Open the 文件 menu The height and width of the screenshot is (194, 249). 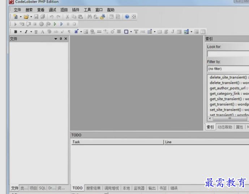[17, 10]
